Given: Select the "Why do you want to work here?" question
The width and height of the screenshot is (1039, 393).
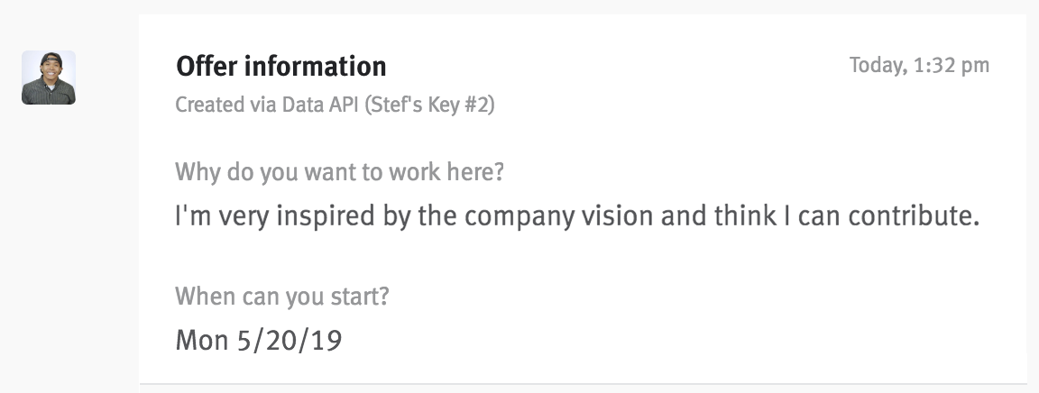Looking at the screenshot, I should click(x=339, y=171).
